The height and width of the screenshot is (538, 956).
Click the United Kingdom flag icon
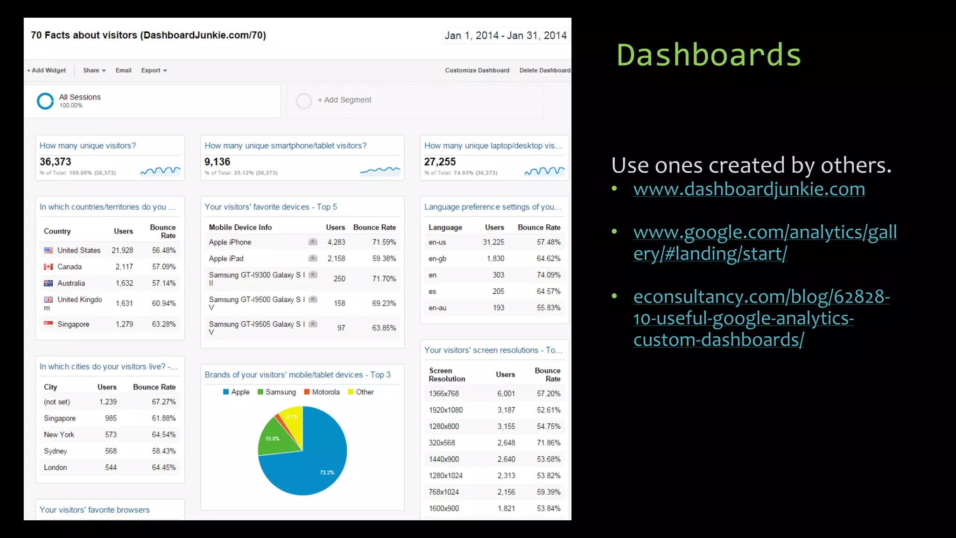[48, 299]
